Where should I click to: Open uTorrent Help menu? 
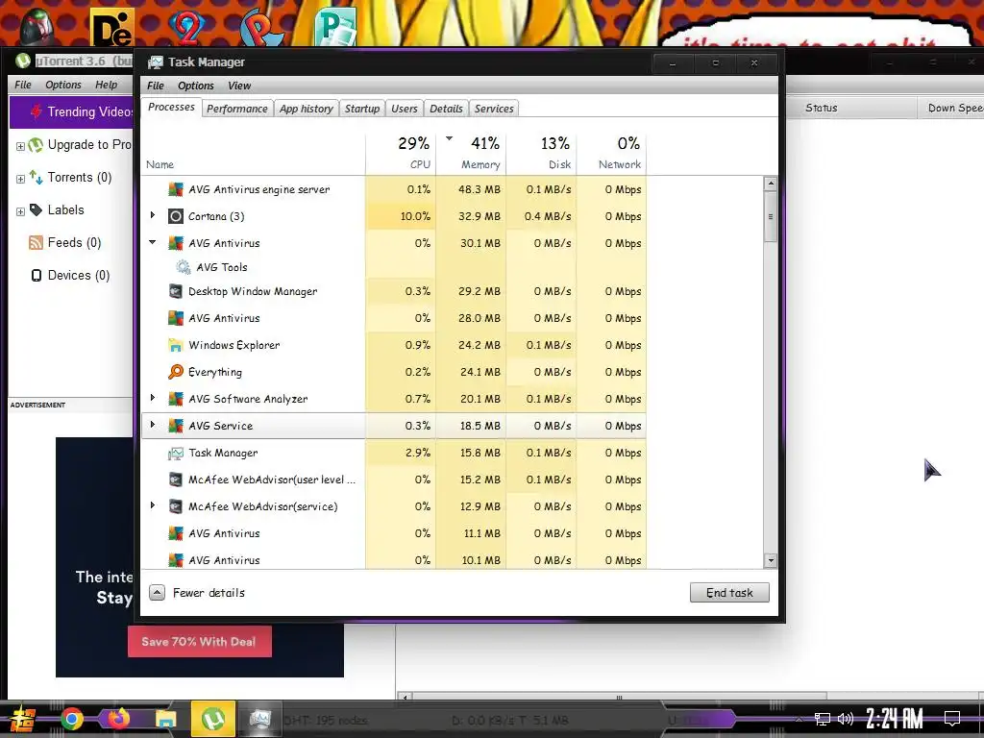(106, 85)
